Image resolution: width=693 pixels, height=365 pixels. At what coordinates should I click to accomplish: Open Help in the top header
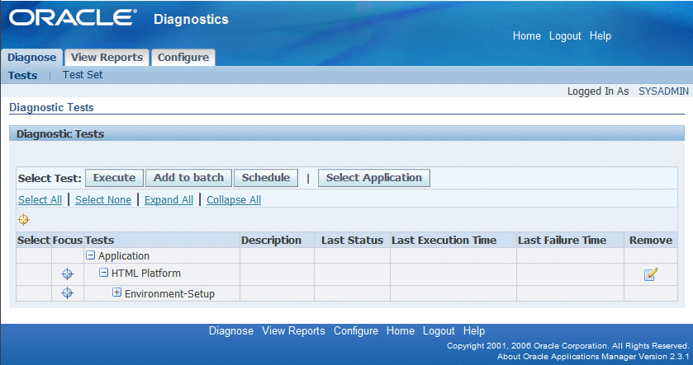[x=600, y=36]
